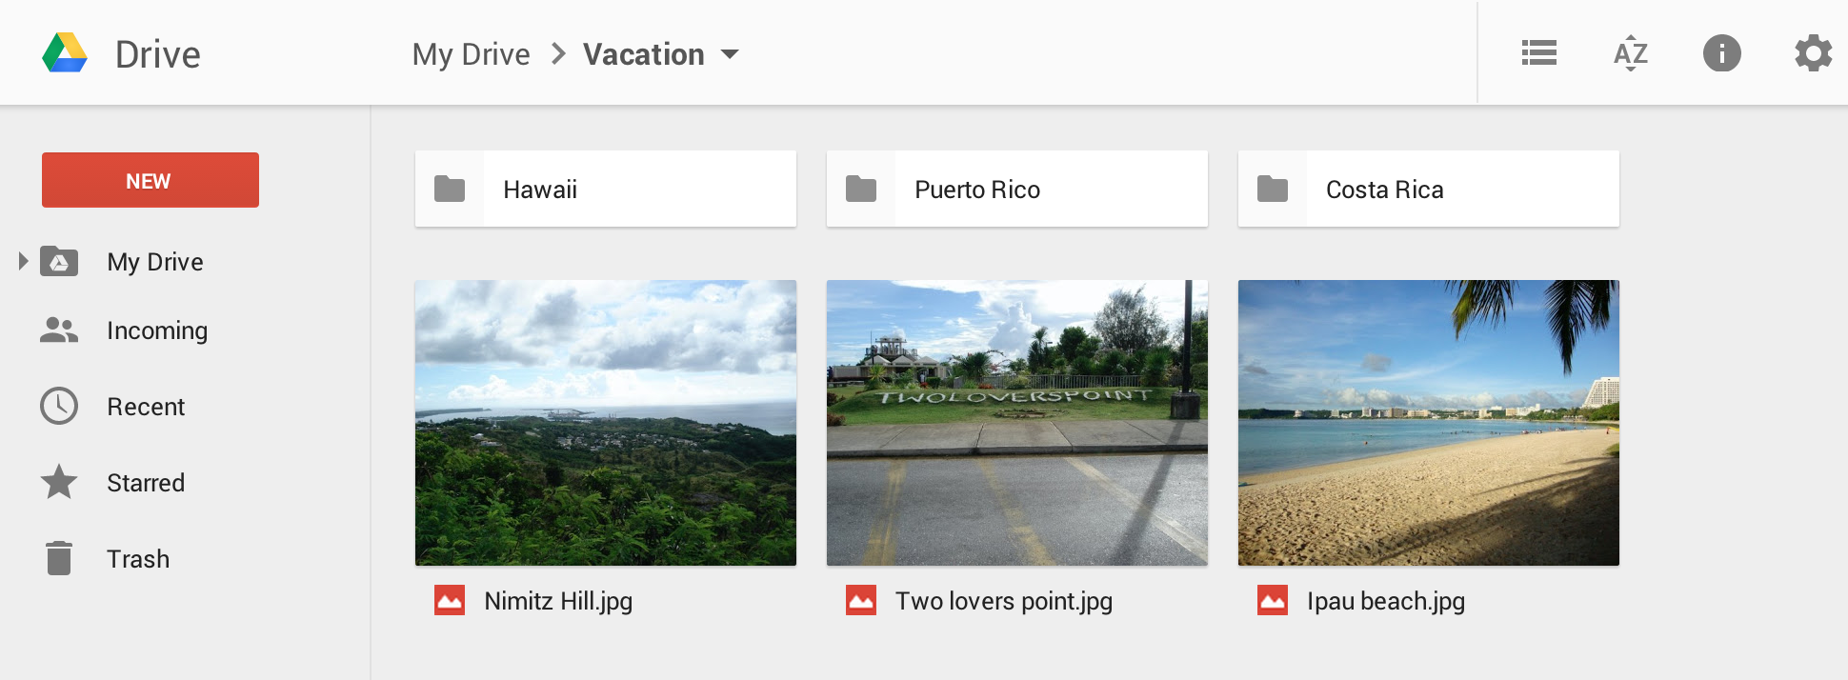Open the AZ sort options

click(1630, 53)
